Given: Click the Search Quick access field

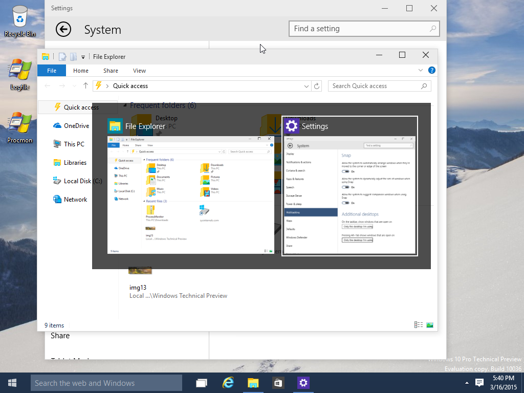Looking at the screenshot, I should click(x=379, y=86).
